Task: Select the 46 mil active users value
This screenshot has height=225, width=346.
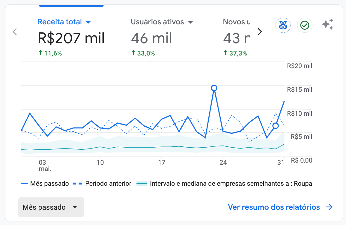Action: [x=151, y=38]
